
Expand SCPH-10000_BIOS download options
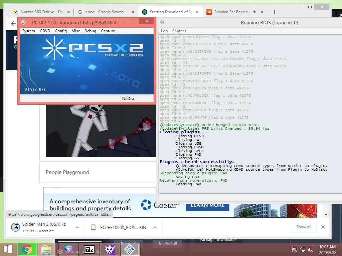tap(155, 227)
